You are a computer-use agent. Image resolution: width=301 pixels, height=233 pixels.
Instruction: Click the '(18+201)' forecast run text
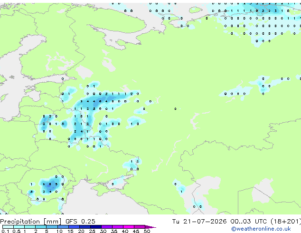(286, 222)
